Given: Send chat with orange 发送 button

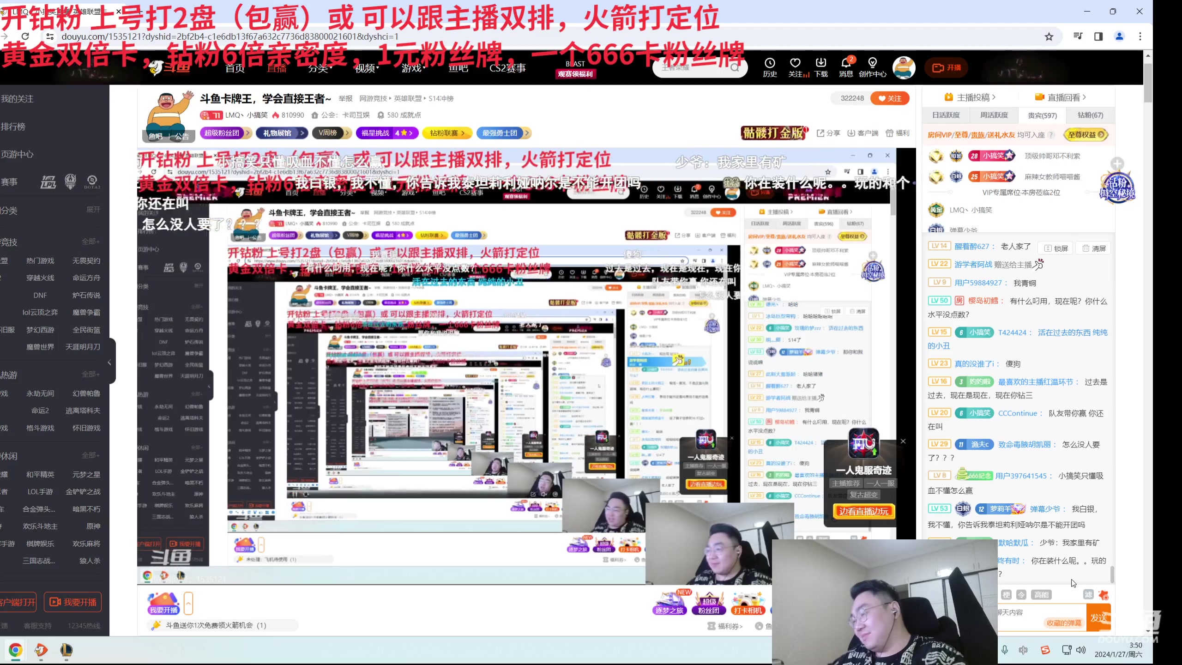Looking at the screenshot, I should (1099, 617).
